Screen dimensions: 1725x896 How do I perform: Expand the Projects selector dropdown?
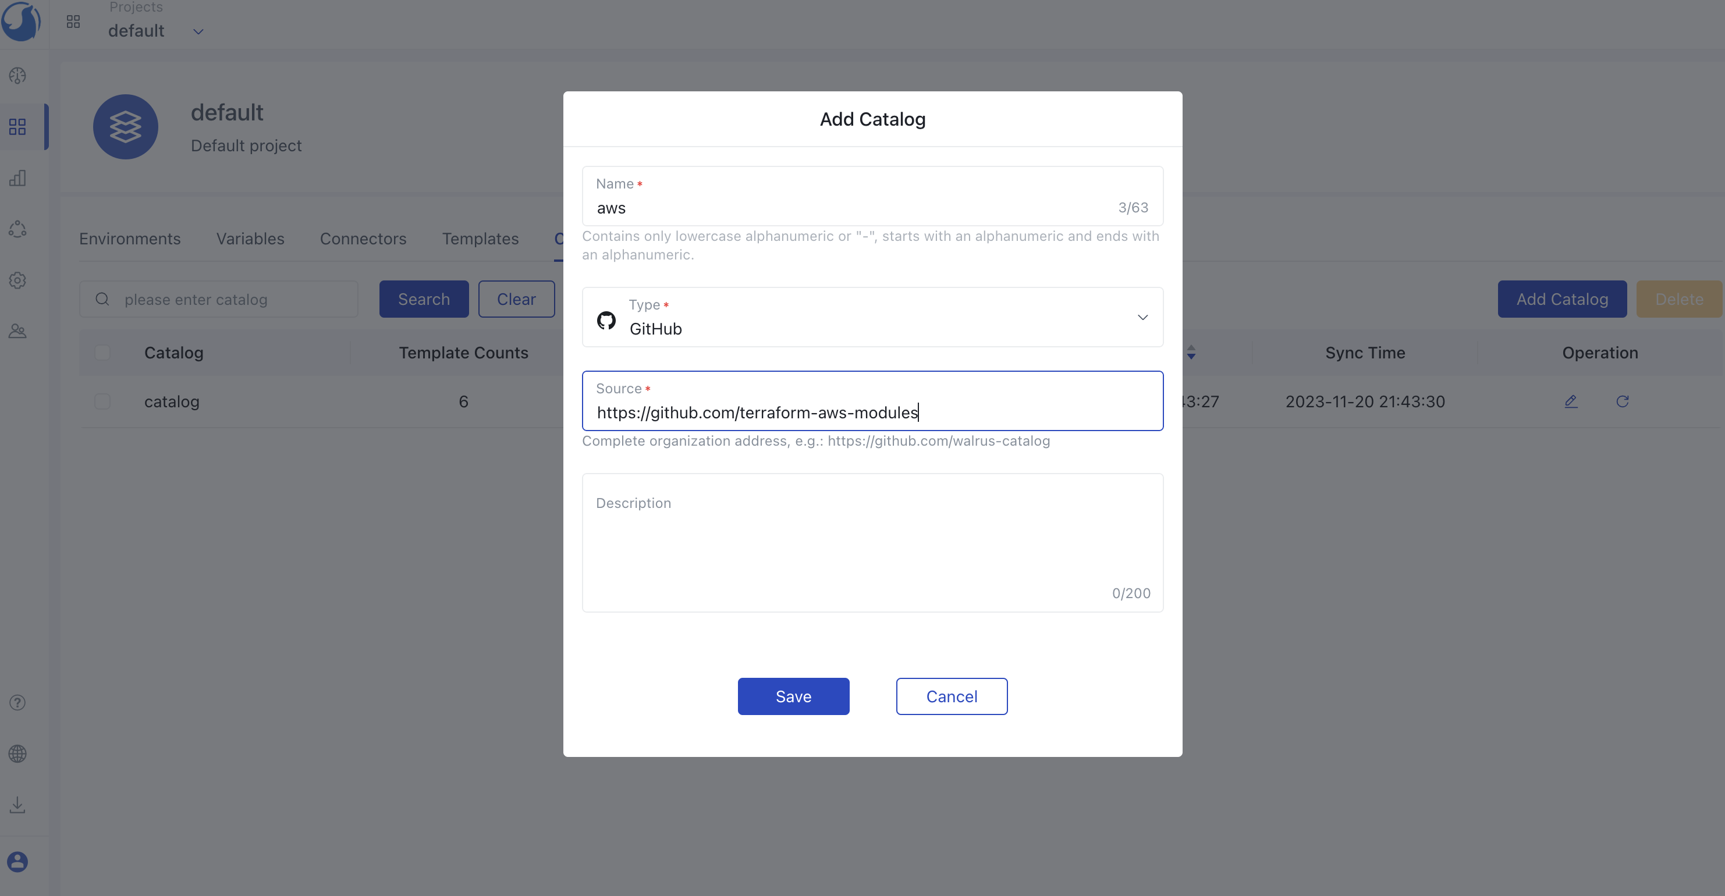pos(196,31)
